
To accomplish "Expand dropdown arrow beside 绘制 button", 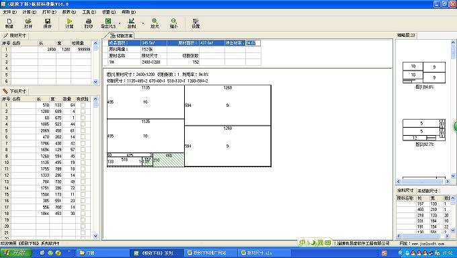I will coord(142,24).
